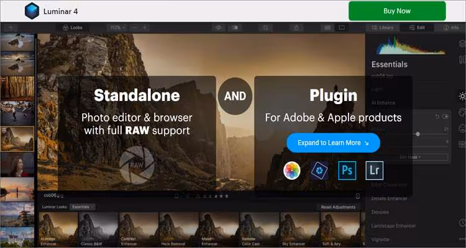The image size is (466, 248).
Task: Apply the Soft & Airy look
Action: (x=340, y=229)
